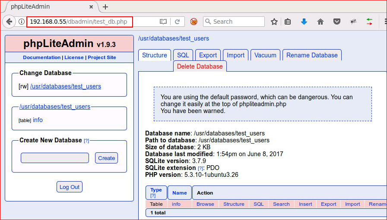Click the '1 total' table footer
This screenshot has width=387, height=220.
point(158,213)
